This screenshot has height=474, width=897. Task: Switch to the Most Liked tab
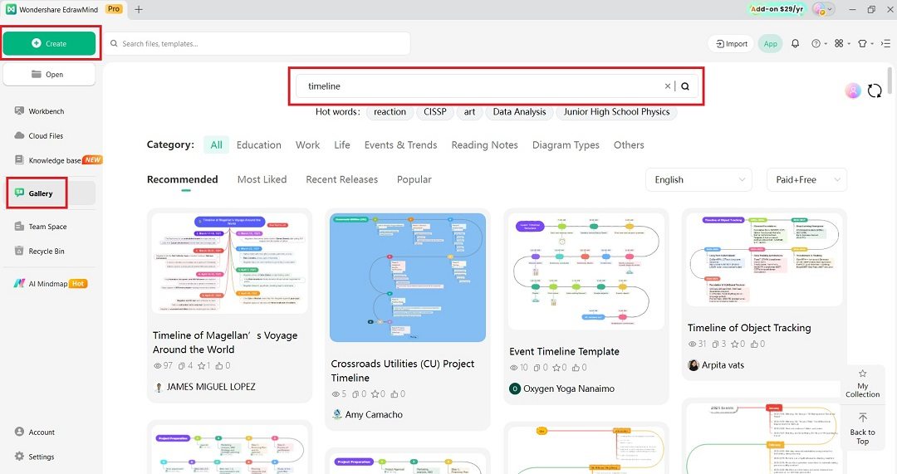coord(262,179)
